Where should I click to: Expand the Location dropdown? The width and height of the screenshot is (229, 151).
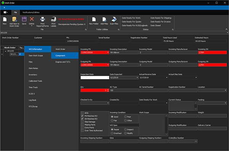click(x=225, y=91)
